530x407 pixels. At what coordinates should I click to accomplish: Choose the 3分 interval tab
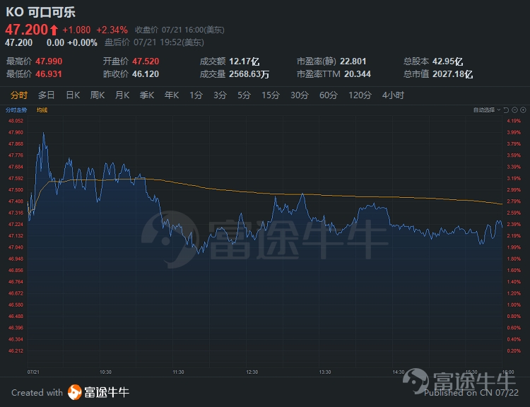click(220, 95)
